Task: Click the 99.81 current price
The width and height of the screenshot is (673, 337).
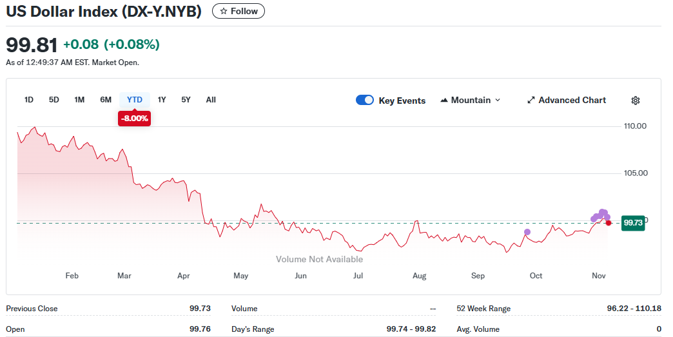Action: [x=32, y=44]
